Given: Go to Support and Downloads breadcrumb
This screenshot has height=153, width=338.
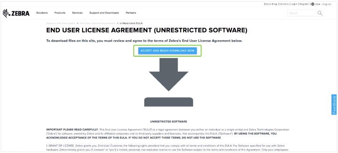Looking at the screenshot, I should pos(61,23).
